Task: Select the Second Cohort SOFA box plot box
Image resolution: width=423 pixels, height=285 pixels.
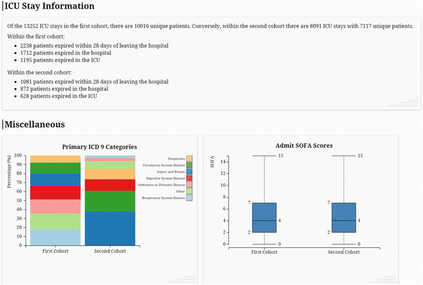Action: click(344, 218)
